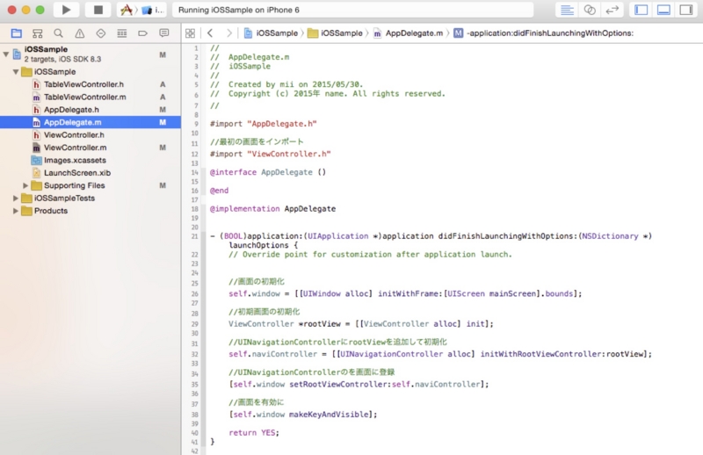Open the method list in jump bar

coord(543,33)
